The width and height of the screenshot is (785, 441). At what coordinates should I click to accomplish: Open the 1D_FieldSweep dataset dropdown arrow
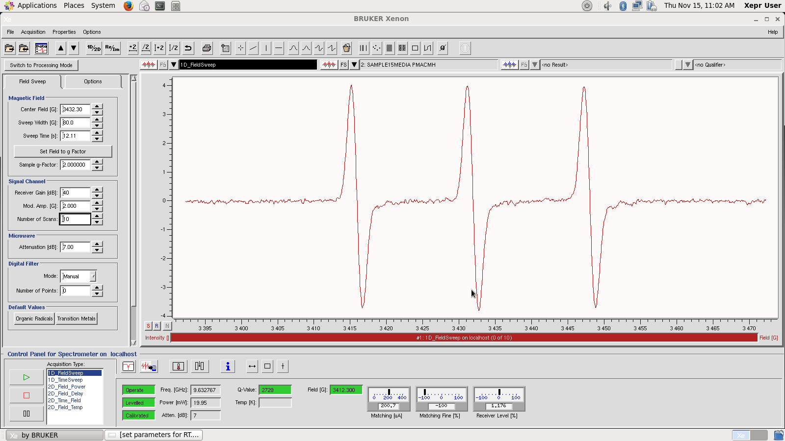[x=174, y=65]
